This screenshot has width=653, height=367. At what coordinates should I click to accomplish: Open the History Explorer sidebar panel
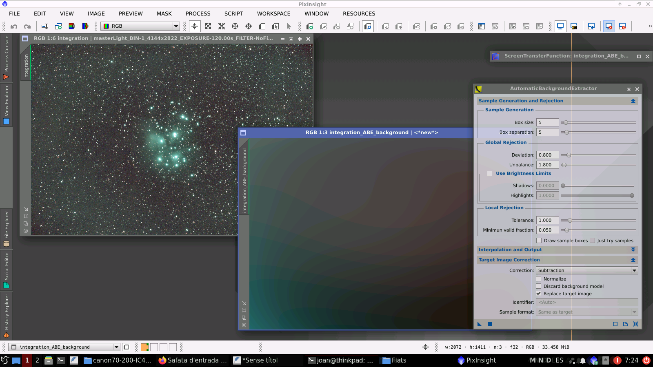click(6, 316)
